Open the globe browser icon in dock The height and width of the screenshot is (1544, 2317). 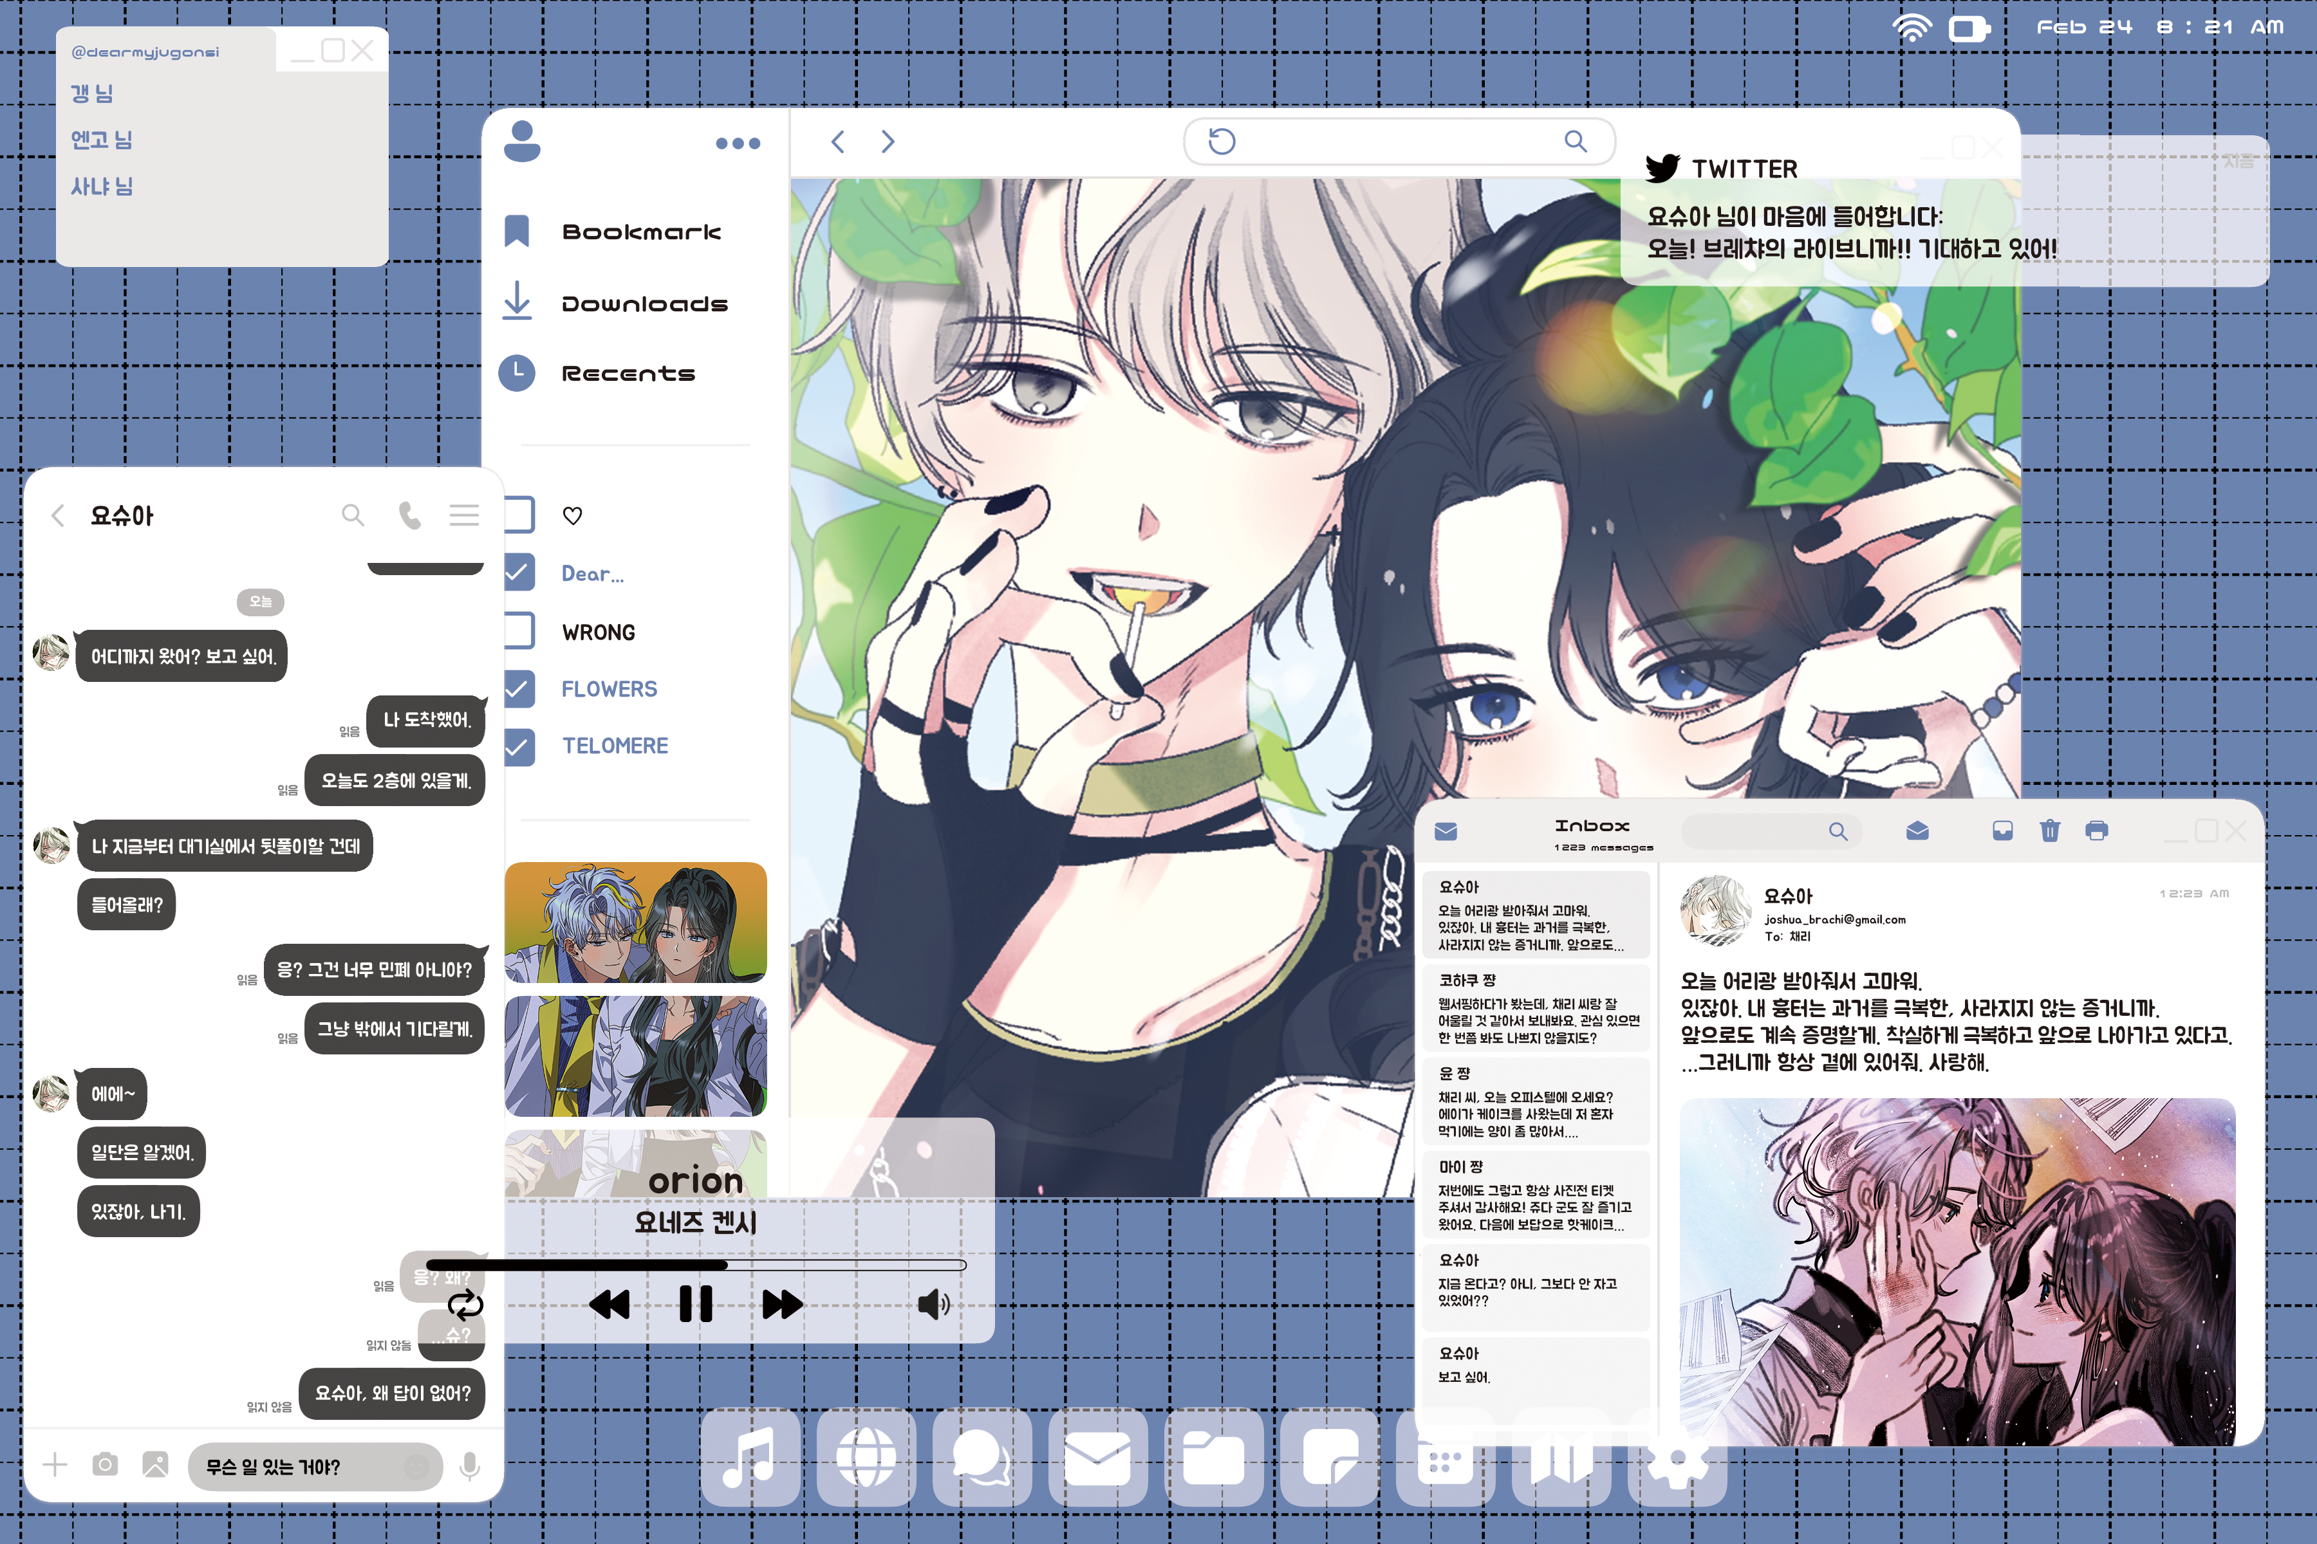click(866, 1457)
